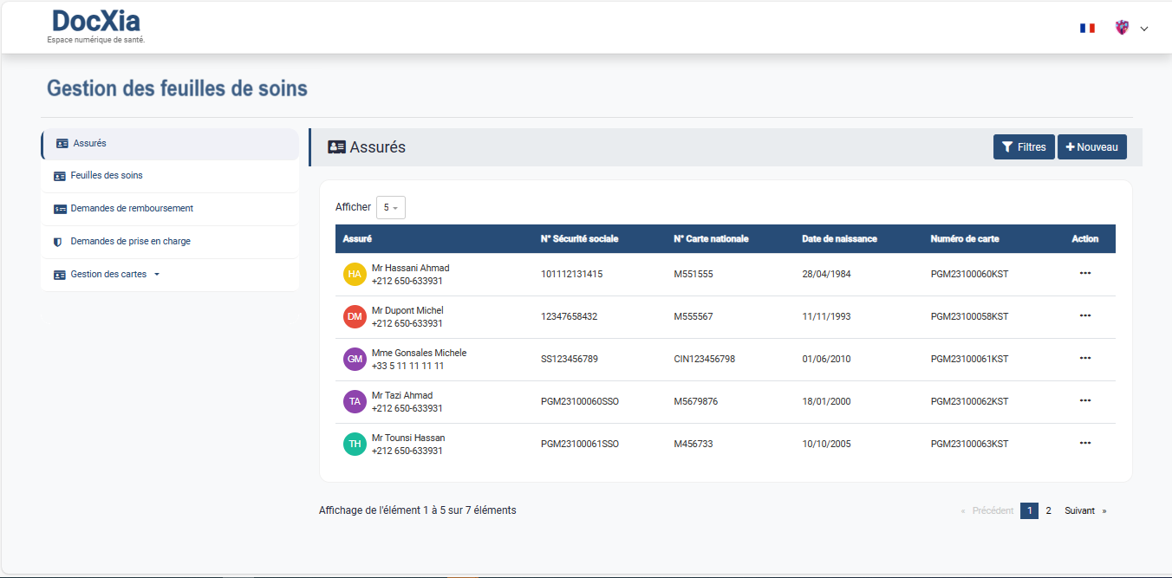Open three-dot actions for Tazi Ahmad
The height and width of the screenshot is (578, 1172).
(1085, 400)
